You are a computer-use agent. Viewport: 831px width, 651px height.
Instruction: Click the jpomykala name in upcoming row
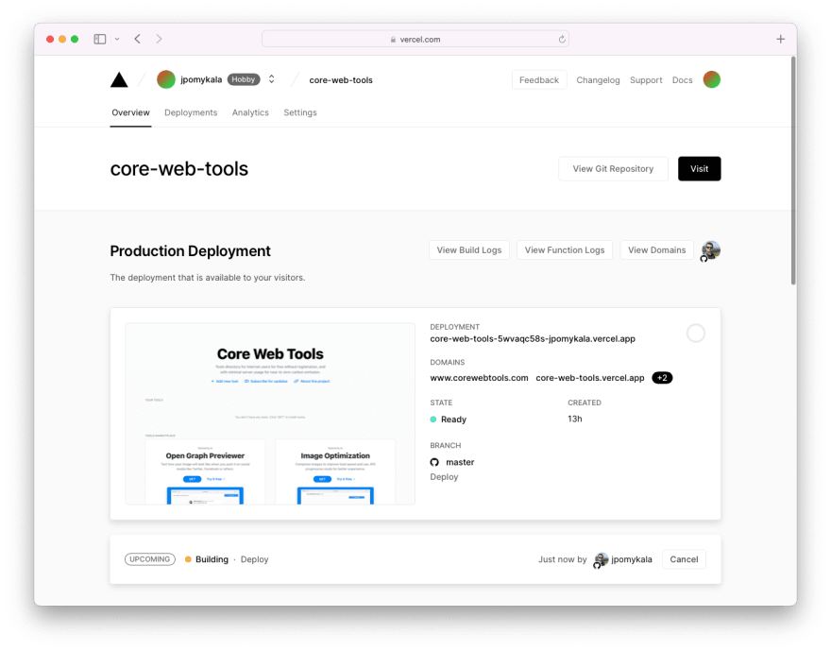pos(631,559)
